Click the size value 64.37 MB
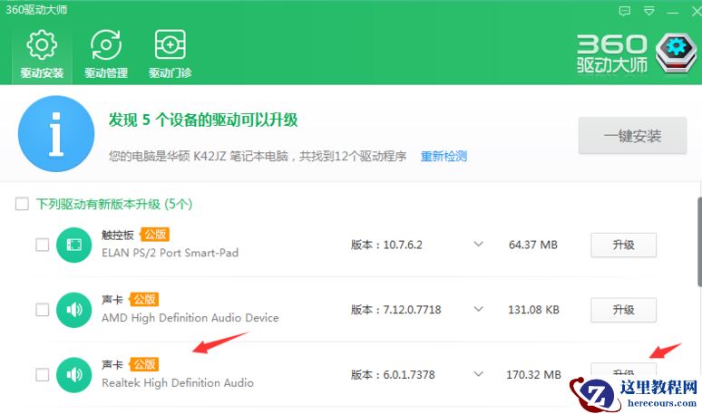Screen dimensions: 702x414 pos(533,245)
